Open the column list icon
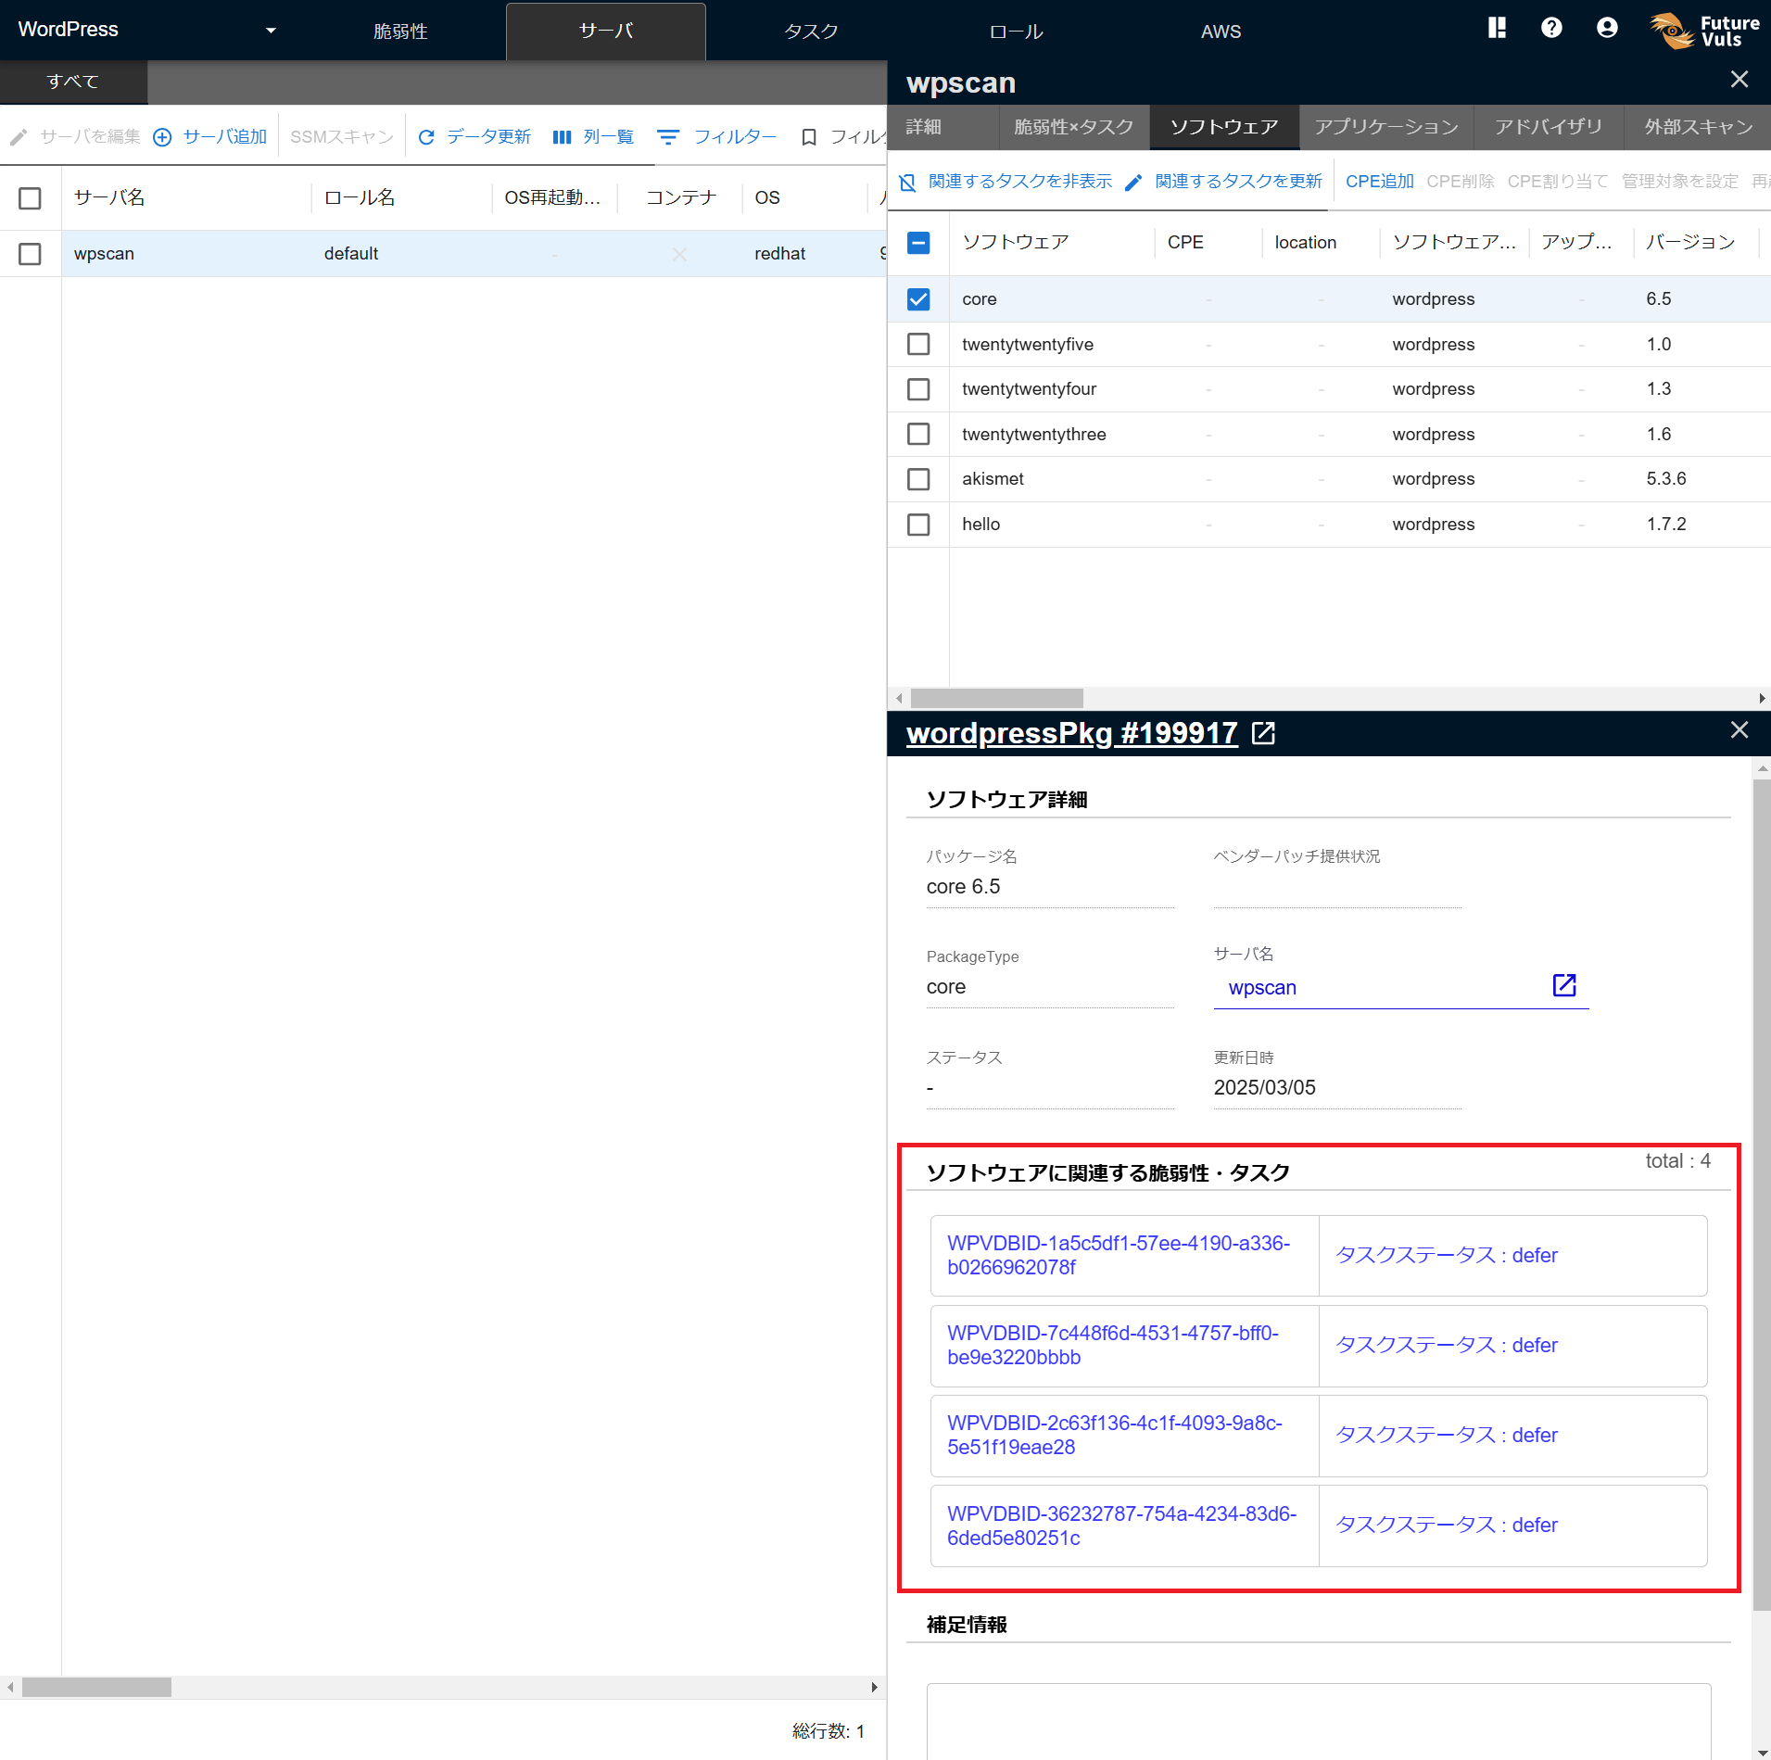Image resolution: width=1771 pixels, height=1760 pixels. [562, 137]
